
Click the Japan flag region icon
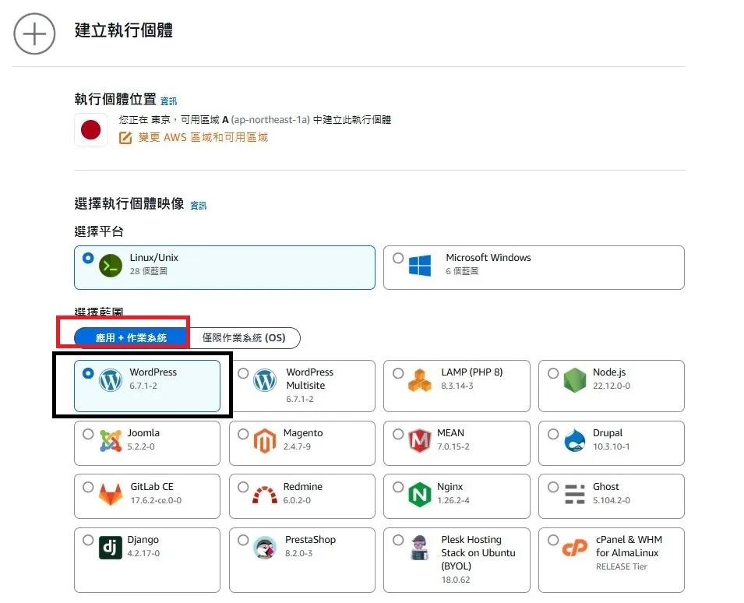coord(90,129)
